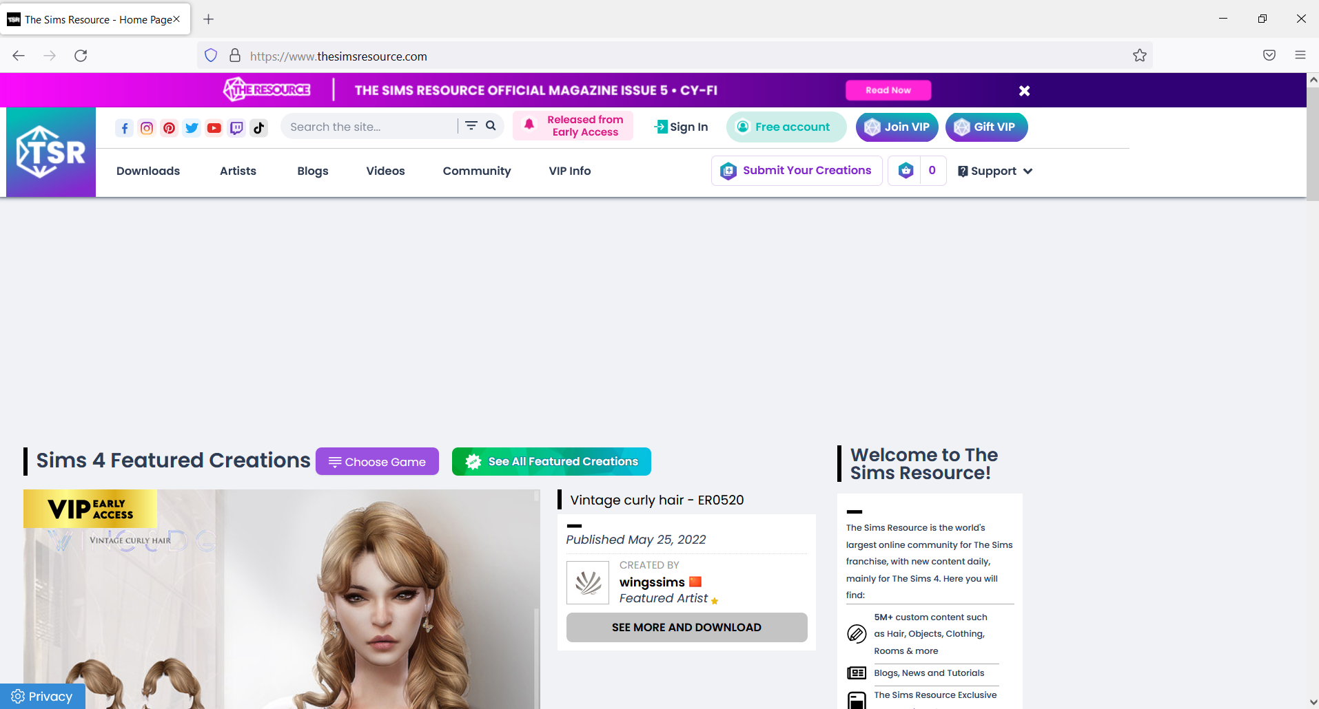Viewport: 1319px width, 709px height.
Task: Dismiss the magazine banner with the X
Action: click(1023, 90)
